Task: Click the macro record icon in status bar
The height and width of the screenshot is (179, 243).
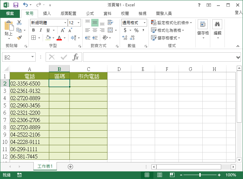Action: pyautogui.click(x=20, y=175)
